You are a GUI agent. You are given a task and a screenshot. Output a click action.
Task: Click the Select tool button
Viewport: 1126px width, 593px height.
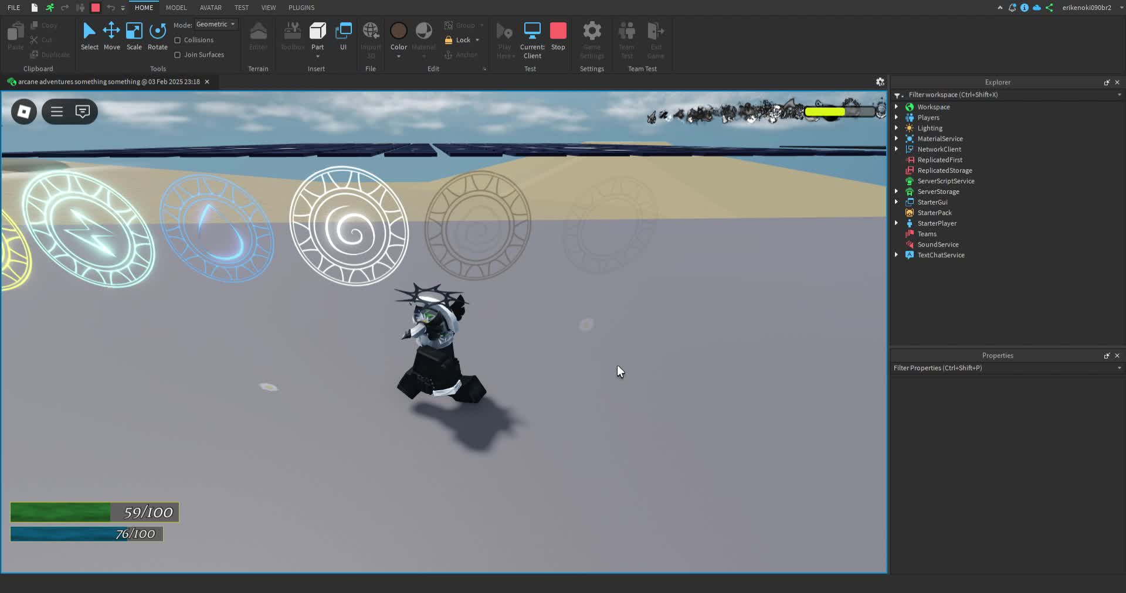89,36
